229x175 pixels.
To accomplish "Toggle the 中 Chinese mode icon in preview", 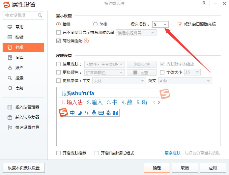I will (x=72, y=113).
